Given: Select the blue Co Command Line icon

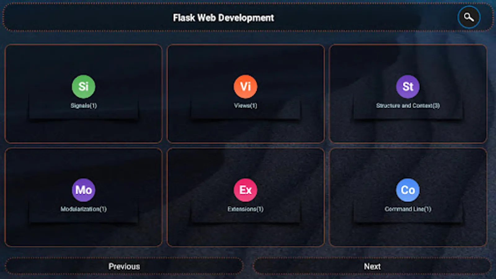Looking at the screenshot, I should (408, 190).
